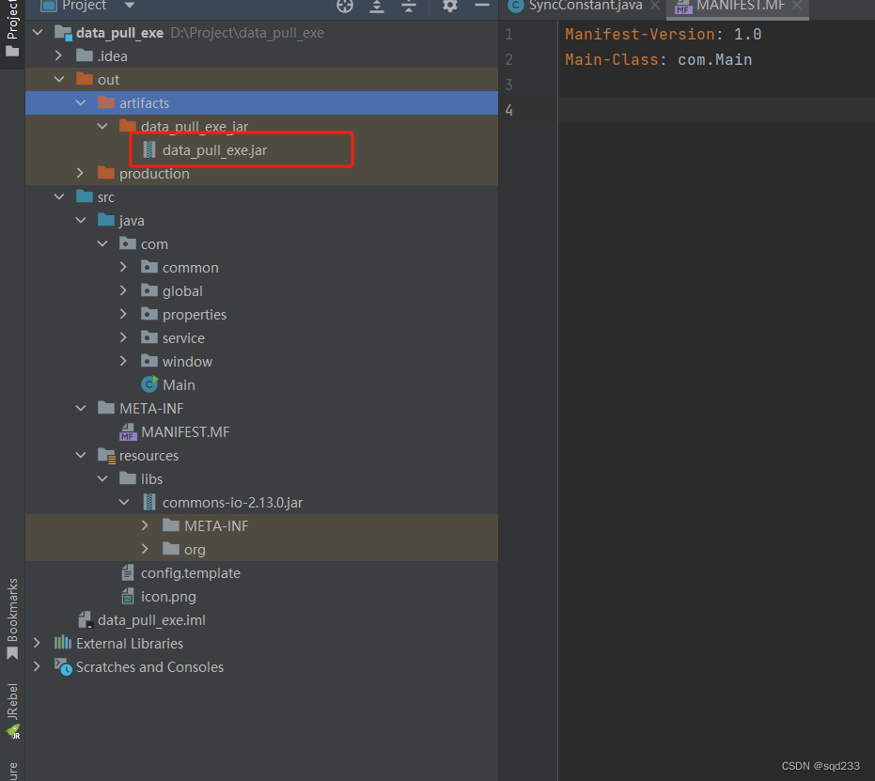Select the data_pull_exe.jar archive icon

click(x=149, y=149)
